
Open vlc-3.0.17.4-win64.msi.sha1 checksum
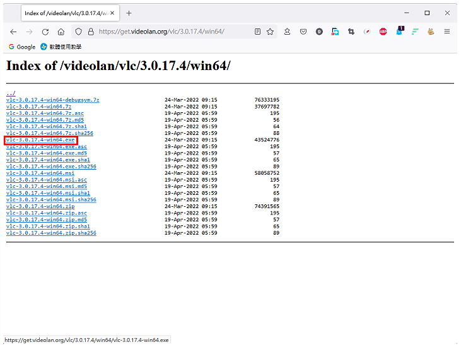[48, 193]
